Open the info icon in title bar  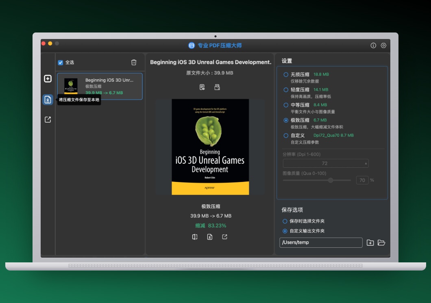click(373, 45)
